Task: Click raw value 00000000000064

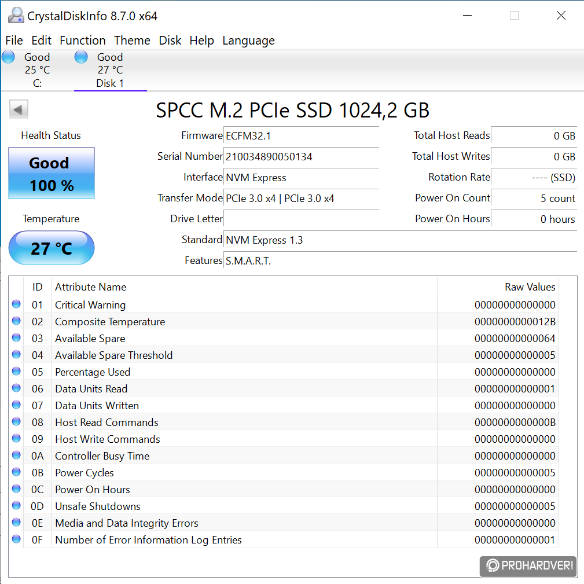Action: click(515, 338)
